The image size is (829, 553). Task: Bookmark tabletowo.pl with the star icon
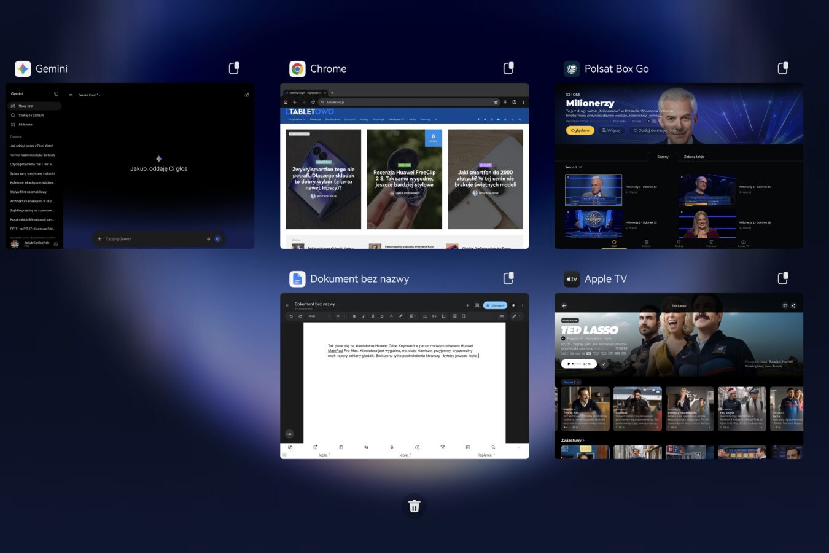(496, 102)
